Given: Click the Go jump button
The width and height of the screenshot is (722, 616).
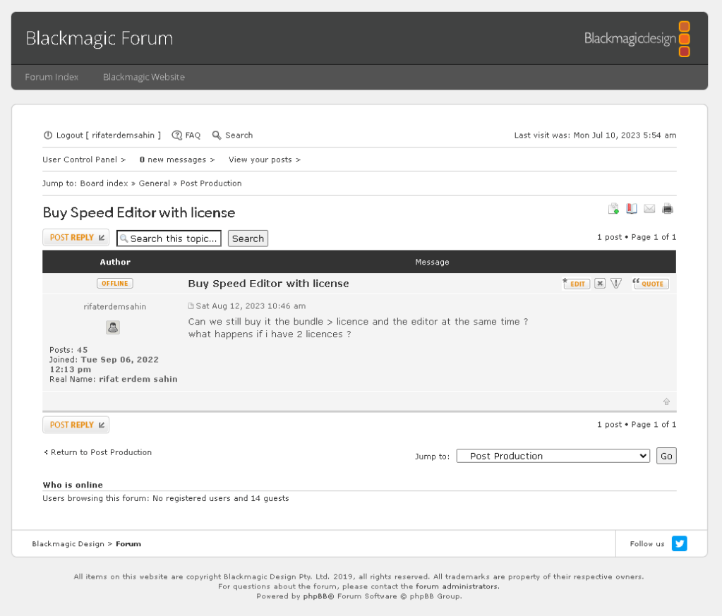Looking at the screenshot, I should 666,457.
